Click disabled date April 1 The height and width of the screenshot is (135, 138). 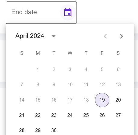tap(38, 69)
